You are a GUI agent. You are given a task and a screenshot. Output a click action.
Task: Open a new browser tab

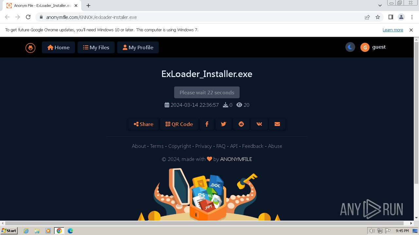tap(88, 6)
